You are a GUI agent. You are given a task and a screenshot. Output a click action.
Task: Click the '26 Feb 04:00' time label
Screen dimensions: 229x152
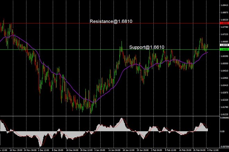[199, 150]
